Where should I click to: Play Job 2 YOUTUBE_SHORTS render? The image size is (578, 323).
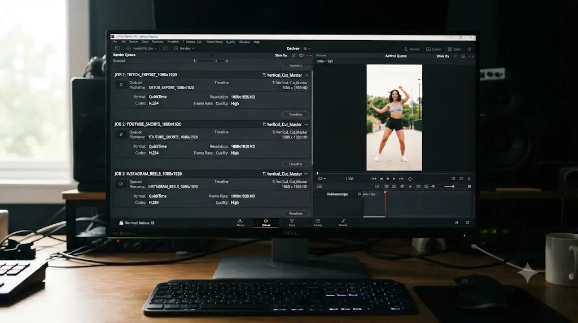121,134
